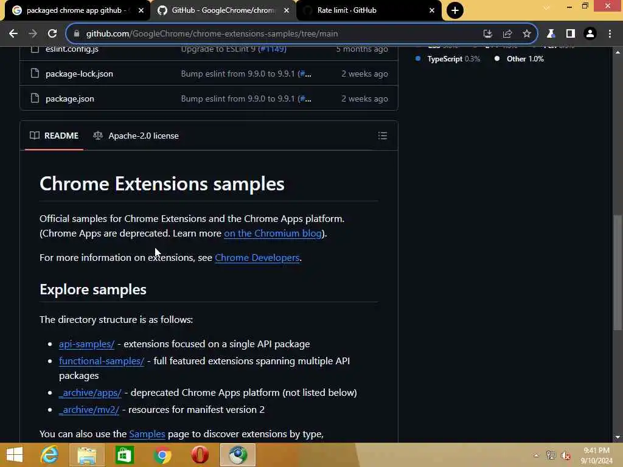Click Explore samples heading
The width and height of the screenshot is (623, 467).
point(93,289)
